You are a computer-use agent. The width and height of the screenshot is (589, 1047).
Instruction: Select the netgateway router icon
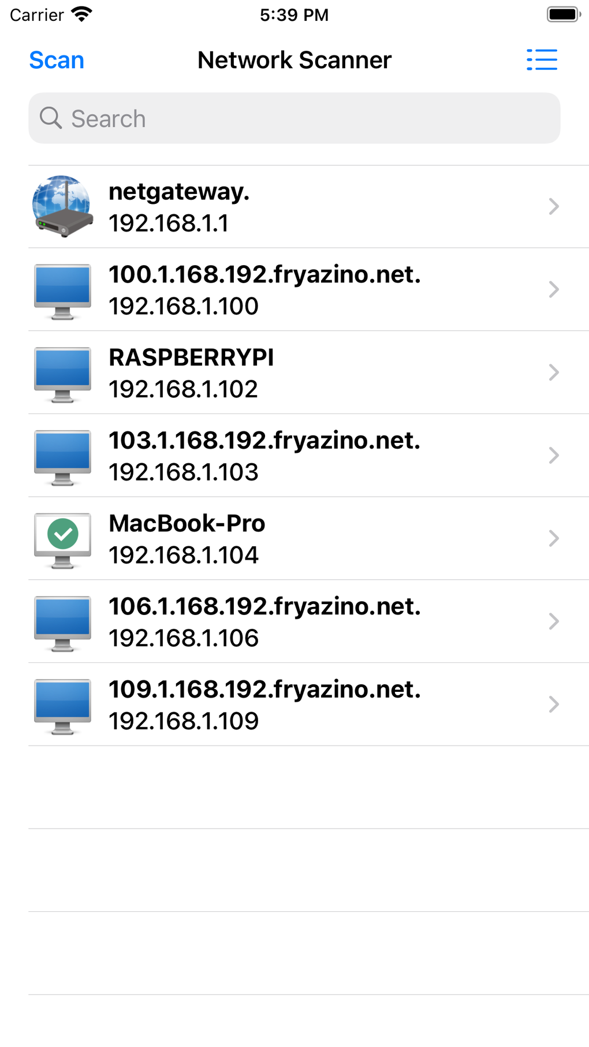[x=62, y=207]
